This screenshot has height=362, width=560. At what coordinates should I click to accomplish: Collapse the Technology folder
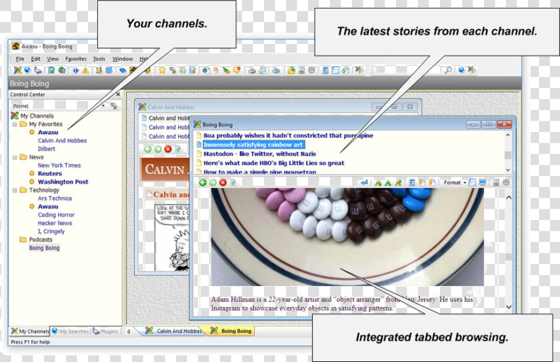pyautogui.click(x=15, y=190)
